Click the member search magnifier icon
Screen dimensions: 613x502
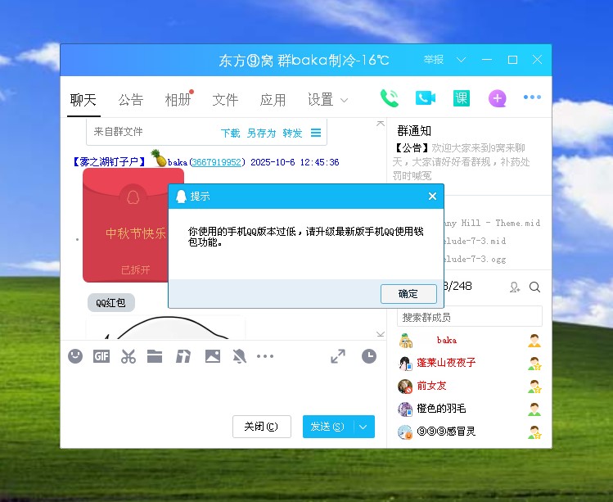click(534, 287)
